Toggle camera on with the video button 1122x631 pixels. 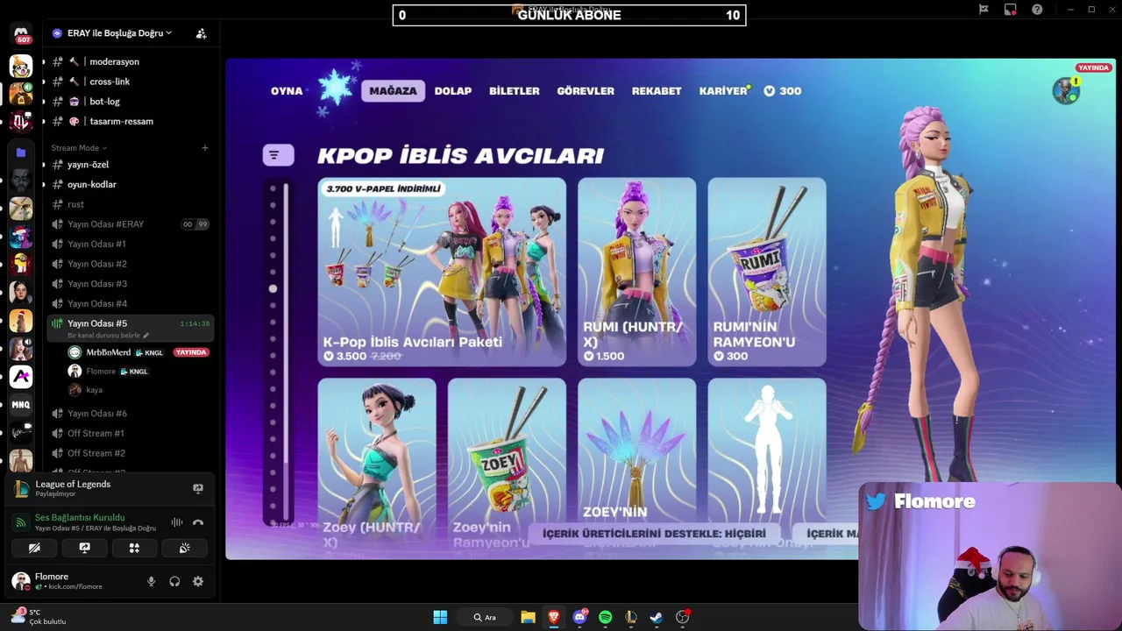[x=34, y=548]
